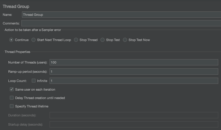The height and width of the screenshot is (130, 221).
Task: Tick the Specify Thread lifetime checkbox
Action: coord(12,106)
